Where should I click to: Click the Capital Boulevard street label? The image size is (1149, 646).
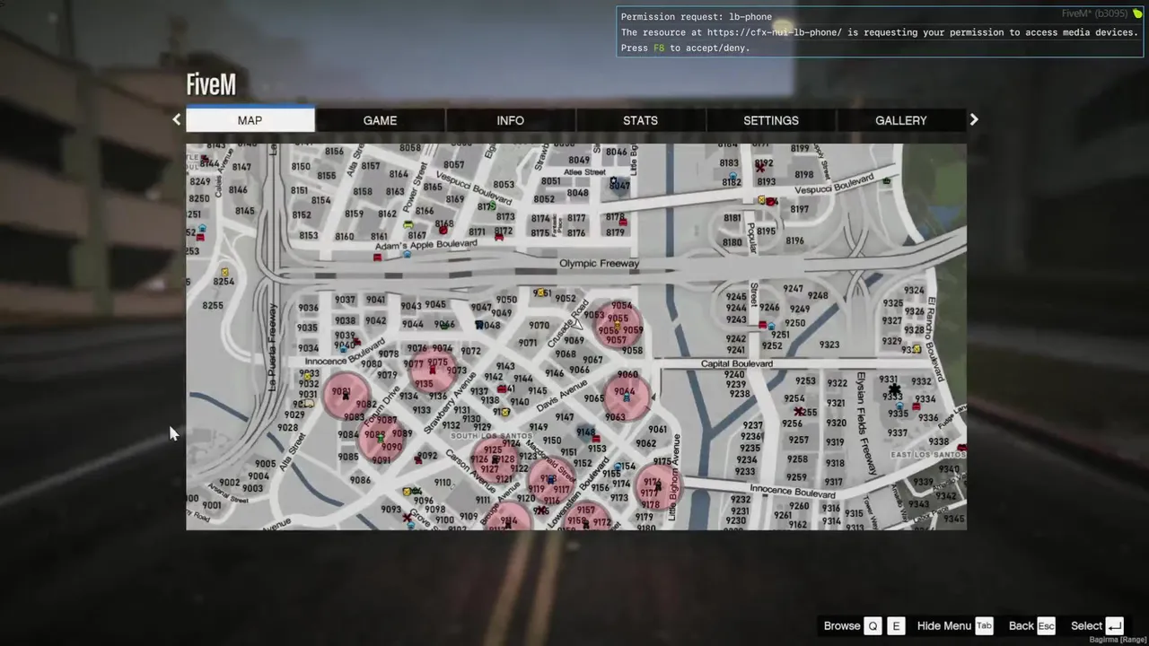[x=736, y=364]
